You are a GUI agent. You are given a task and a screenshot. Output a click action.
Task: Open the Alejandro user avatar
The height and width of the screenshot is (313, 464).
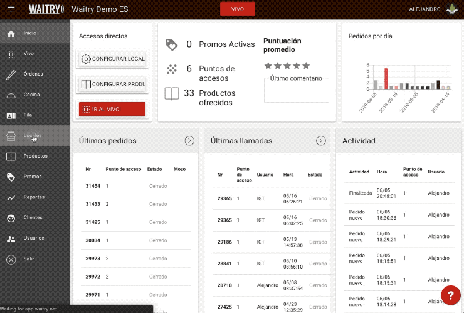(452, 9)
